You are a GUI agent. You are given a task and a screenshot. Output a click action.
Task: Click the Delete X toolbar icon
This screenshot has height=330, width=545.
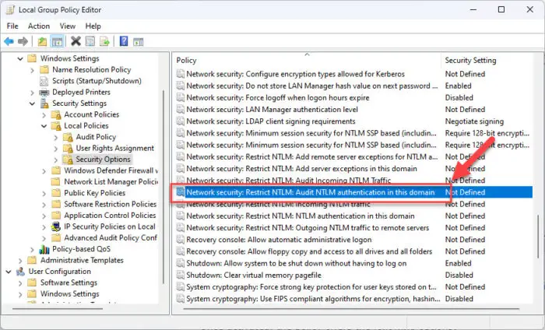pos(76,41)
